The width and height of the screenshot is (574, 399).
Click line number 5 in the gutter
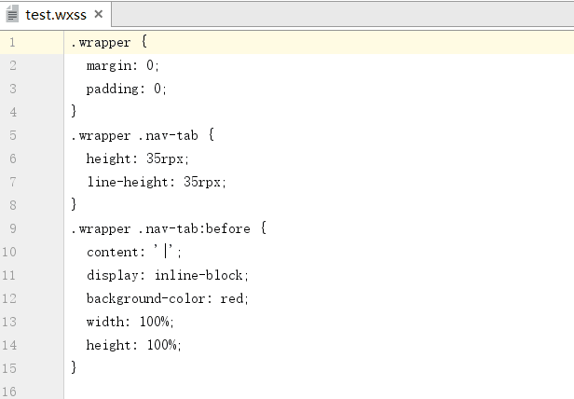click(13, 135)
